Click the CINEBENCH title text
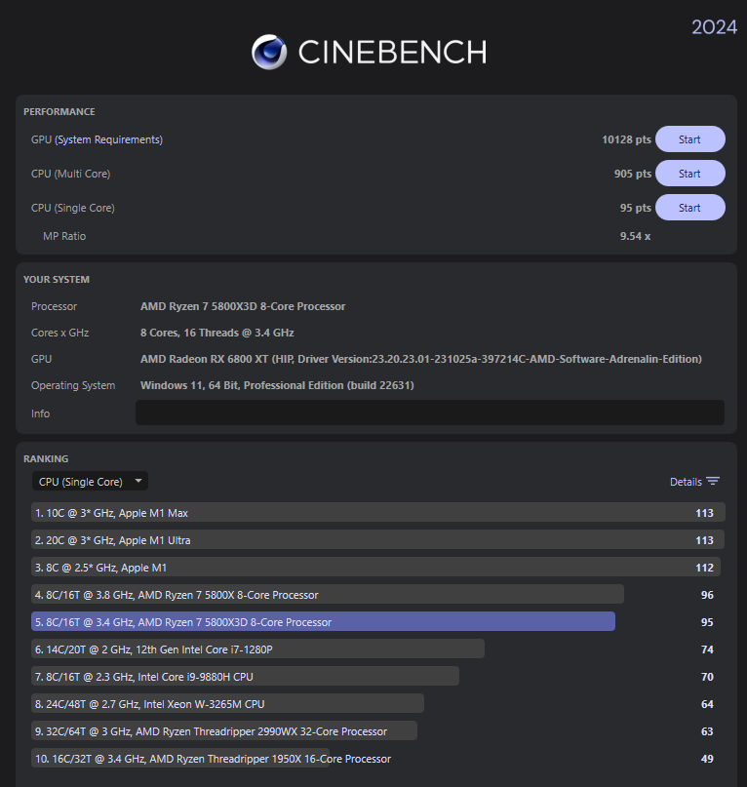This screenshot has width=747, height=787. coord(392,53)
